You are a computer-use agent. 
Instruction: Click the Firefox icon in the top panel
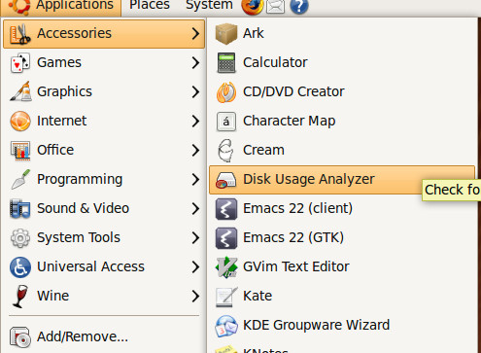click(252, 6)
